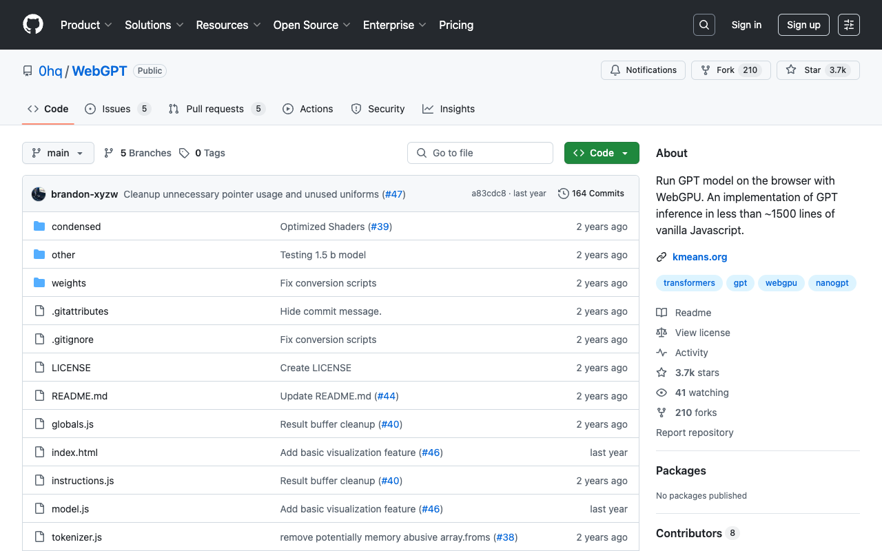
Task: Click the repository book icon beside 0hq
Action: 28,71
